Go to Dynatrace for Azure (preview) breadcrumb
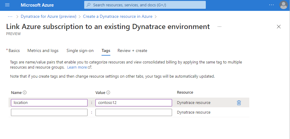The image size is (290, 139). pyautogui.click(x=48, y=17)
